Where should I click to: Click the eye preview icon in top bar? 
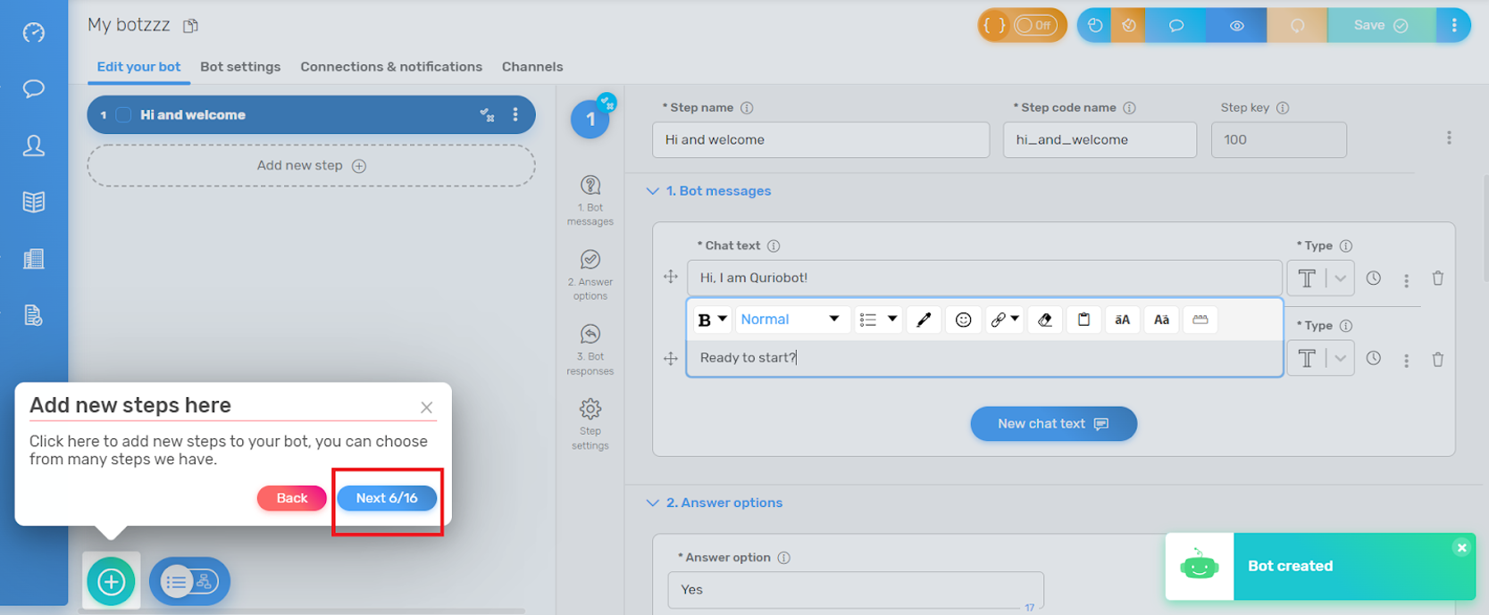pos(1236,26)
